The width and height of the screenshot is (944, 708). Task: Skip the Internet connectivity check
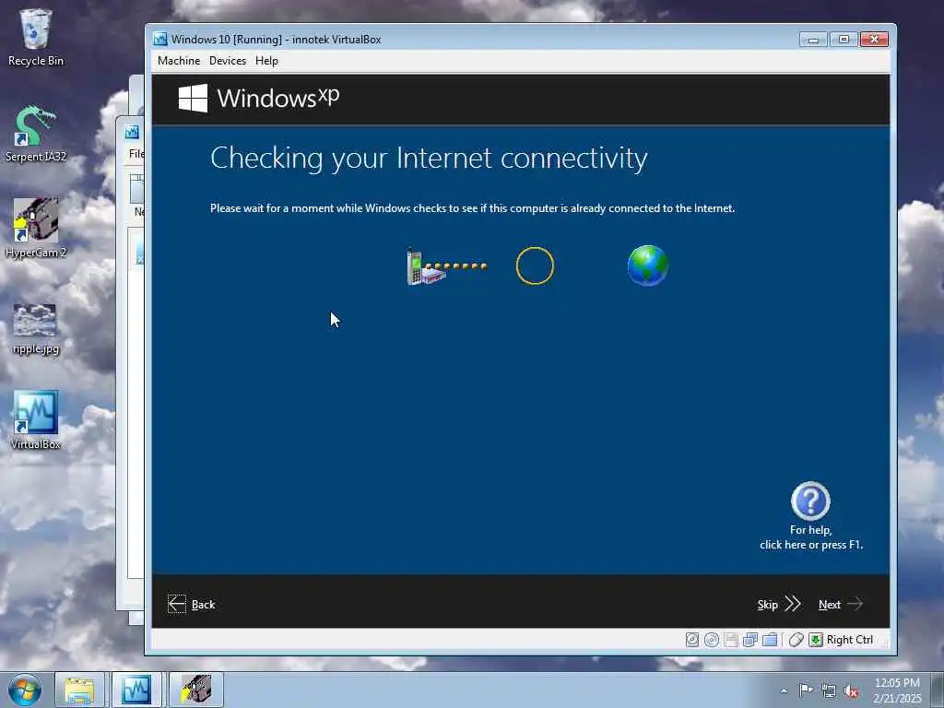click(x=778, y=605)
